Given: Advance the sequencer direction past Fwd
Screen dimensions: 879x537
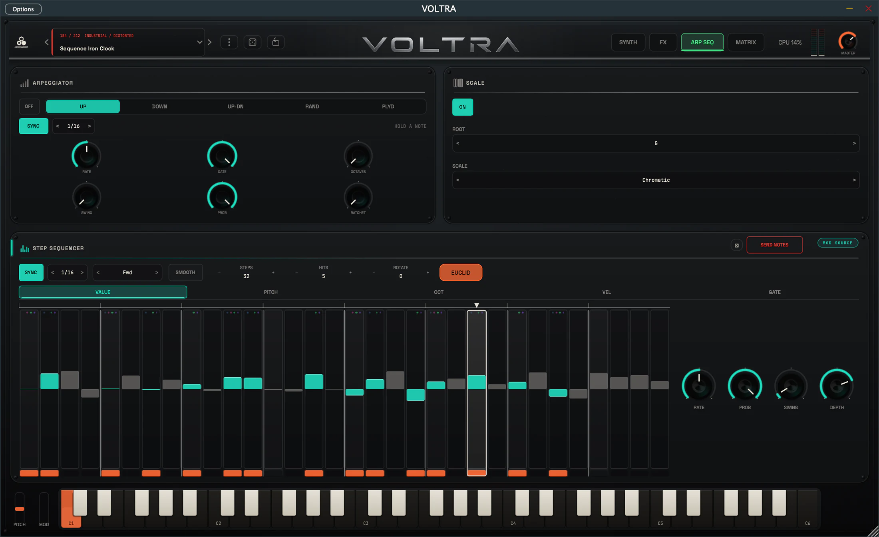Looking at the screenshot, I should (x=157, y=273).
